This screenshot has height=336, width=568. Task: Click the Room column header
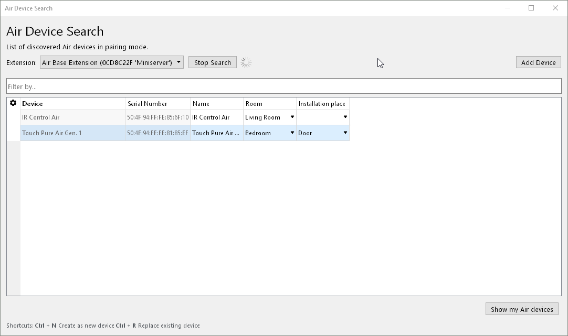click(269, 103)
